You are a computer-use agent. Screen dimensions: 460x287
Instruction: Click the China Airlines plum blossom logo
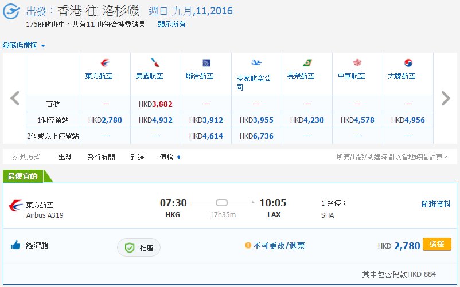pos(357,62)
